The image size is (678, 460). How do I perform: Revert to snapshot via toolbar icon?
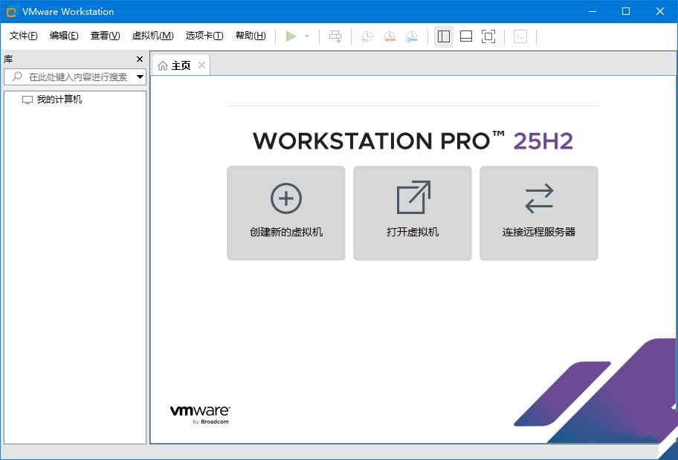click(x=389, y=36)
